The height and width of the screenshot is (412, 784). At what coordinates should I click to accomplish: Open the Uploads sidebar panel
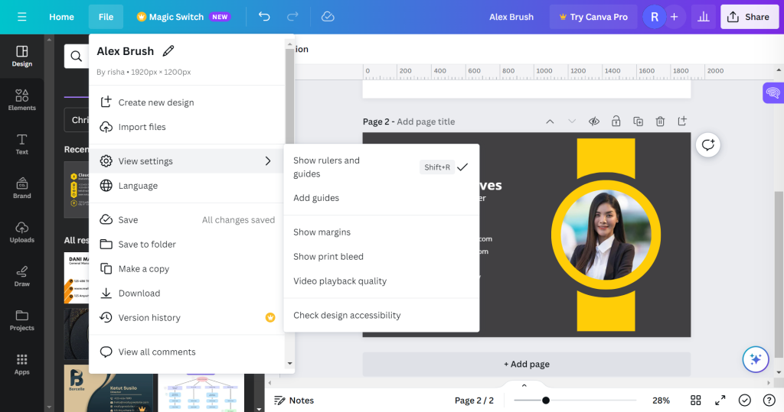pos(22,232)
